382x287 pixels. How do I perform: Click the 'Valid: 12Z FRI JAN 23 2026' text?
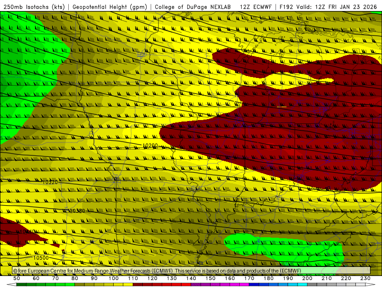coord(337,7)
